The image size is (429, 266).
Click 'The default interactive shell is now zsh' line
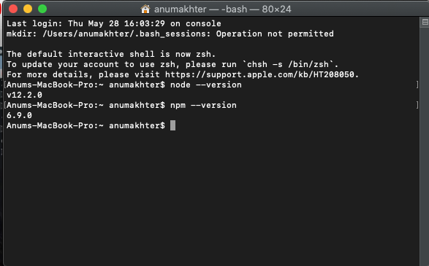111,54
